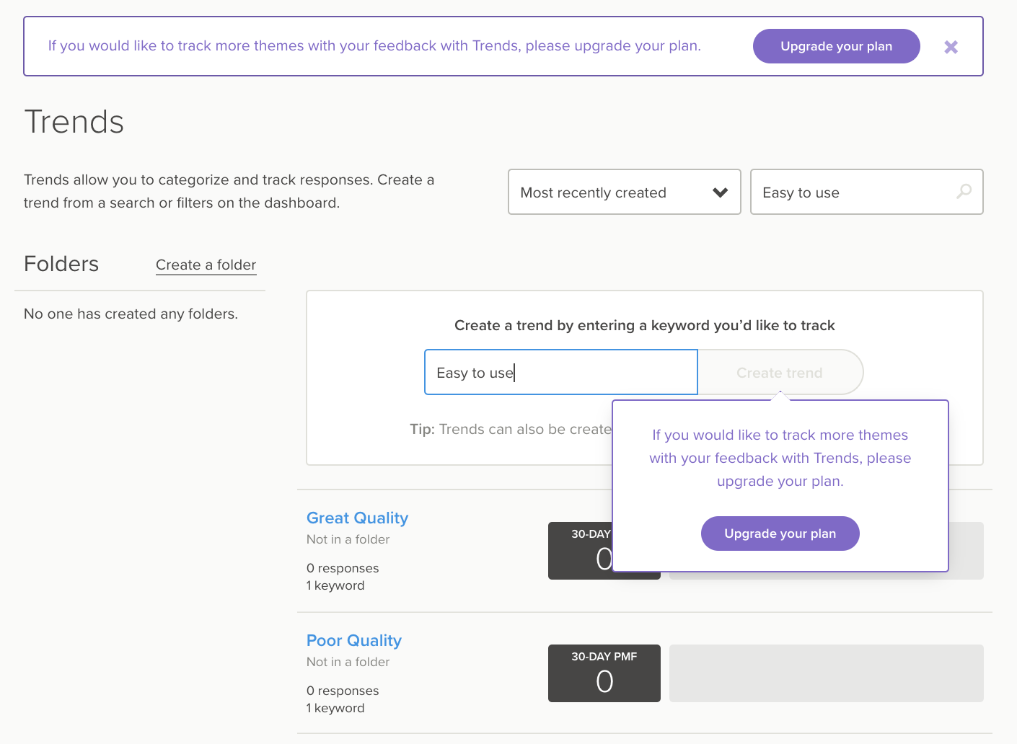
Task: Click the "1 keyword" text under Poor Quality
Action: 335,708
